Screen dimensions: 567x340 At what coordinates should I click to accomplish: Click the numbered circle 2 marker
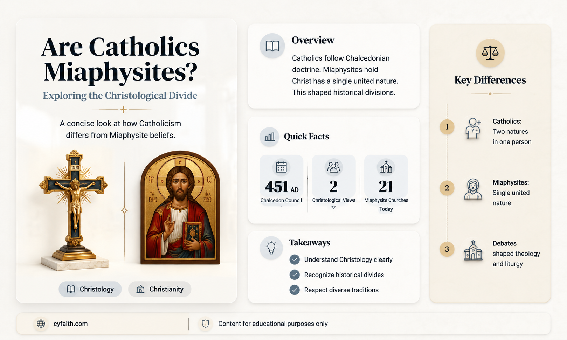447,188
